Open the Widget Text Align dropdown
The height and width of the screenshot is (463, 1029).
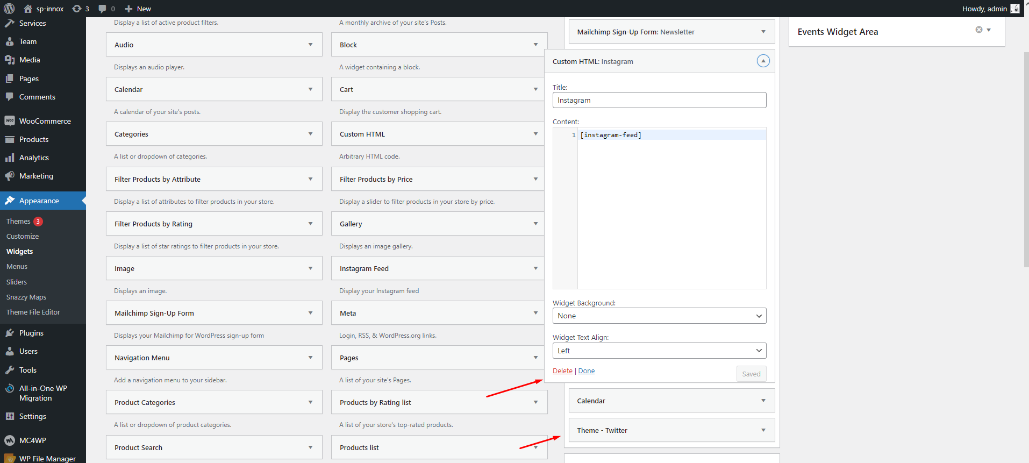coord(659,351)
